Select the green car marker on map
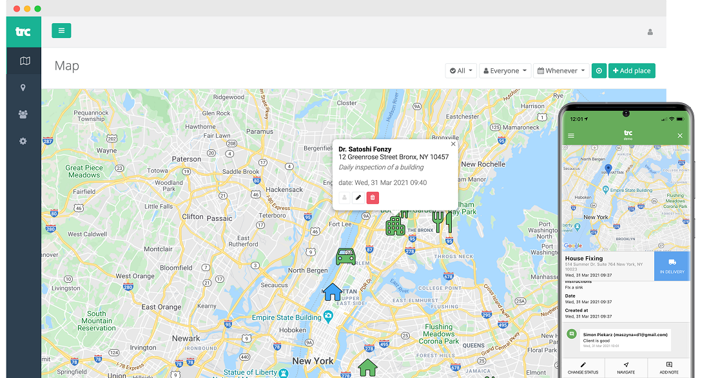Screen dimensions: 709x378 [346, 256]
